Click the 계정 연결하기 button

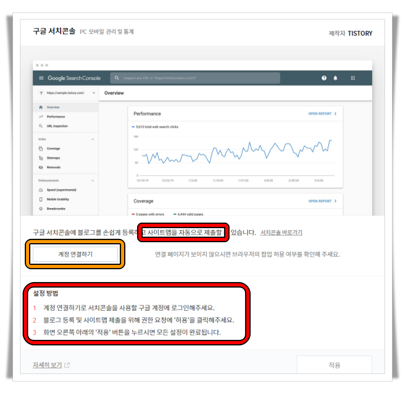click(75, 254)
